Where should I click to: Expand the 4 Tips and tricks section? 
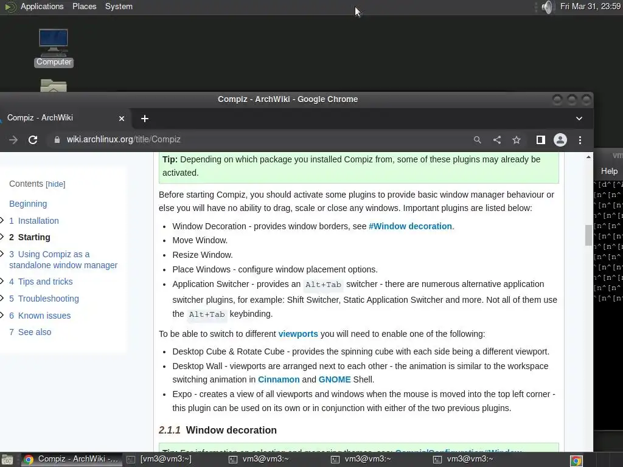coord(2,281)
